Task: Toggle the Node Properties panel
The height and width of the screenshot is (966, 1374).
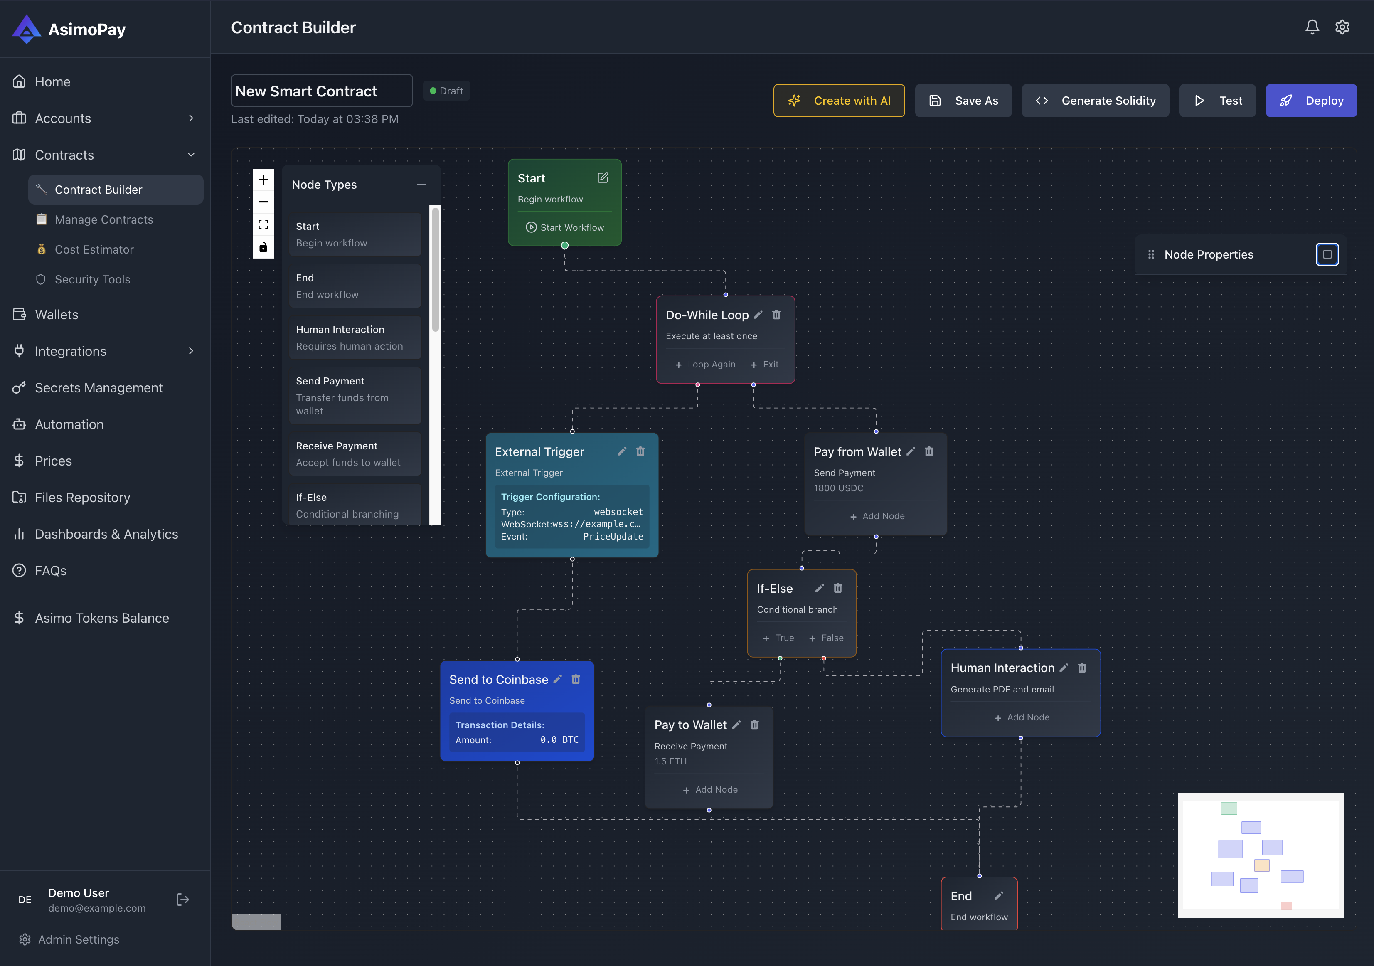Action: click(x=1327, y=254)
